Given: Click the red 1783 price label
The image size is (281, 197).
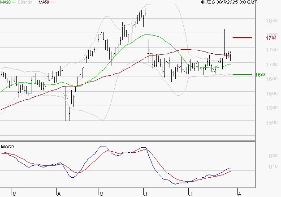Looking at the screenshot, I should click(x=271, y=38).
